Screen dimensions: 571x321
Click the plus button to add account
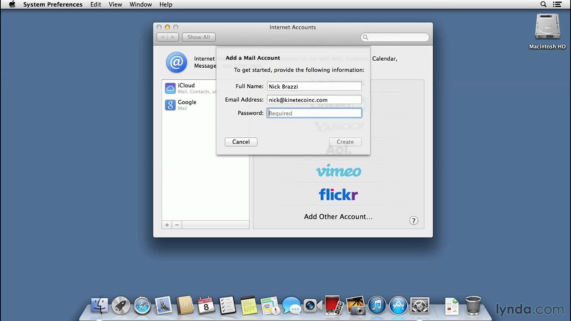coord(167,225)
